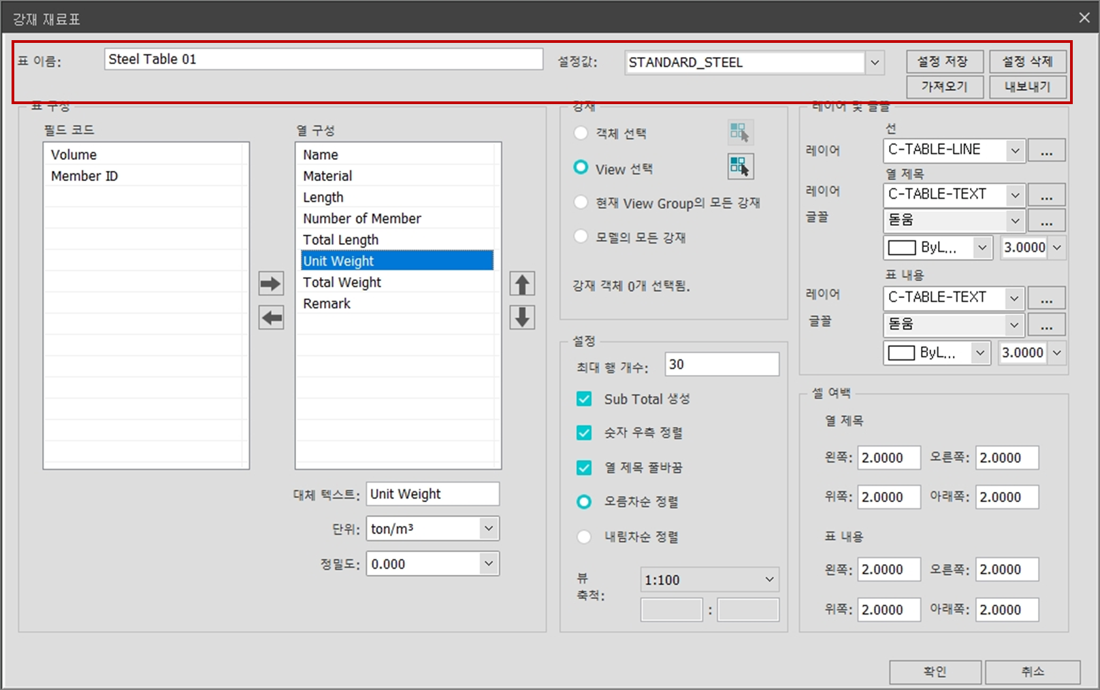Move selected column down with down arrow
The height and width of the screenshot is (690, 1100).
pyautogui.click(x=522, y=317)
